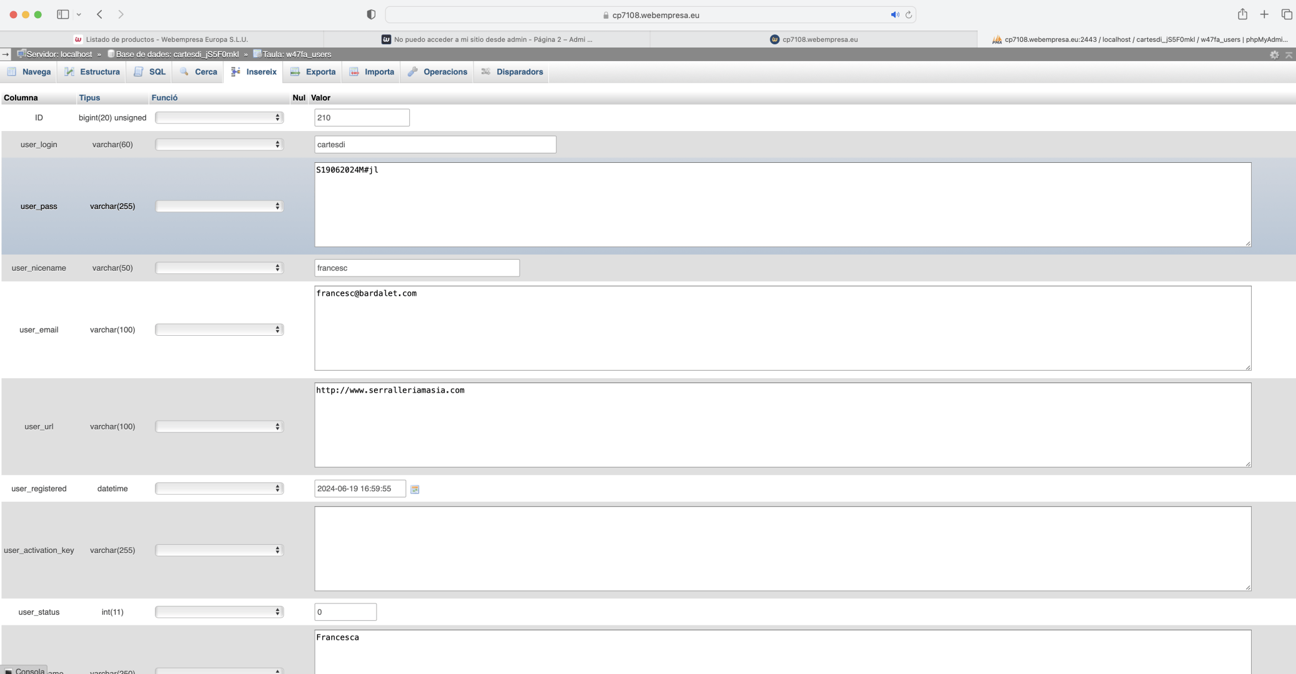Open the Exporta tab
1296x674 pixels.
(314, 72)
